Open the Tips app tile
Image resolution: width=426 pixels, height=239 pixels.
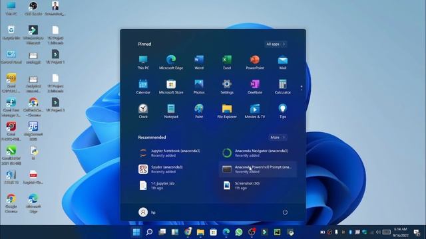click(282, 111)
